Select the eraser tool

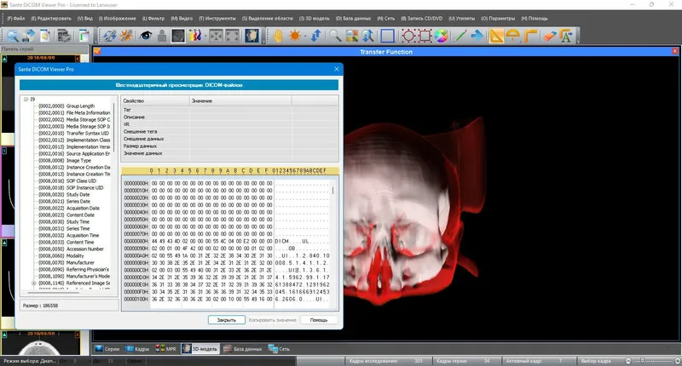tap(550, 36)
